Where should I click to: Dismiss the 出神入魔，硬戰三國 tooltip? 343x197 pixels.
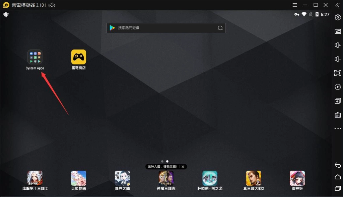pyautogui.click(x=183, y=167)
